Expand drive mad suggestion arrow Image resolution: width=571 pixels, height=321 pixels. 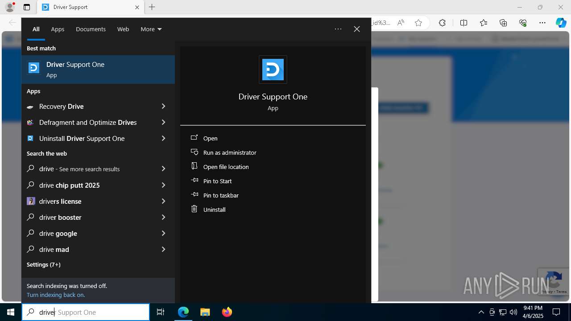tap(163, 249)
